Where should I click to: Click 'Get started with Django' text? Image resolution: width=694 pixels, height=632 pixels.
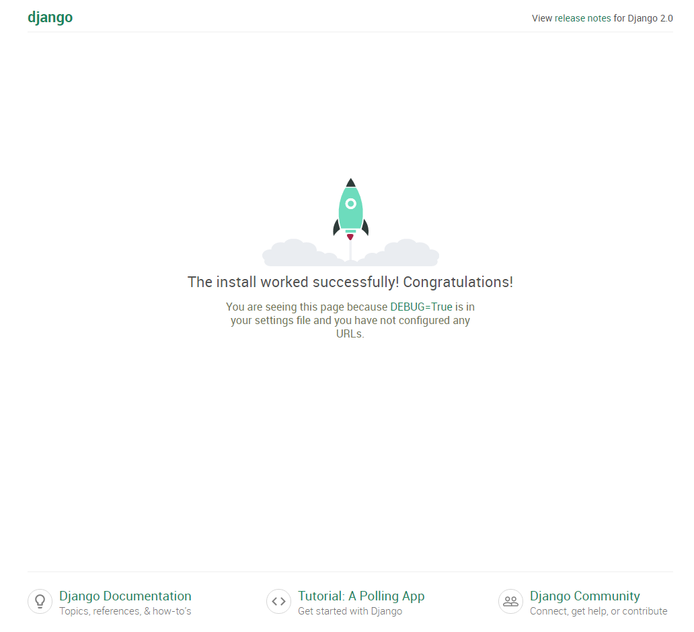click(x=350, y=611)
